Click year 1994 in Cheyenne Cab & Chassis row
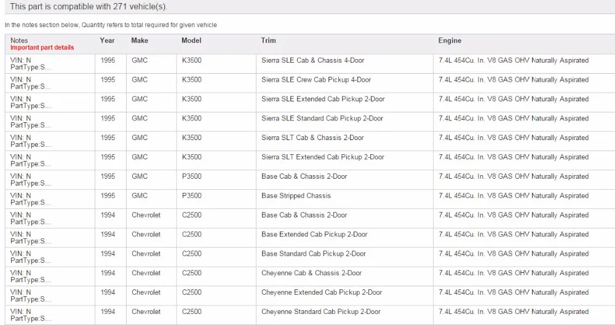The image size is (615, 325). click(108, 273)
